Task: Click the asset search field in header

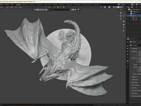Action: click(59, 10)
